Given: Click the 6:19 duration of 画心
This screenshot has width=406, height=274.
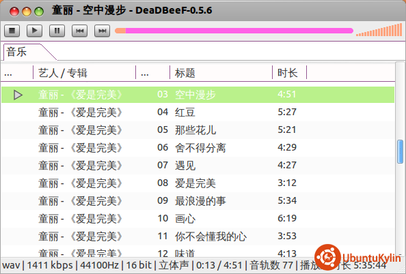Looking at the screenshot, I should [287, 219].
